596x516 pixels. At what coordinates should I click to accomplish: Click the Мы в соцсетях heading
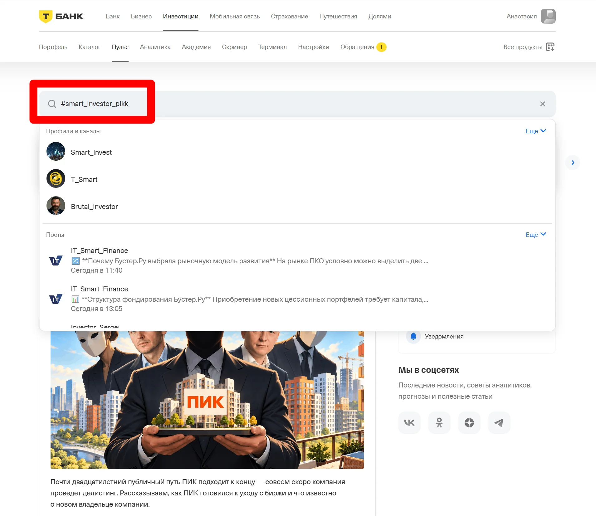[428, 370]
